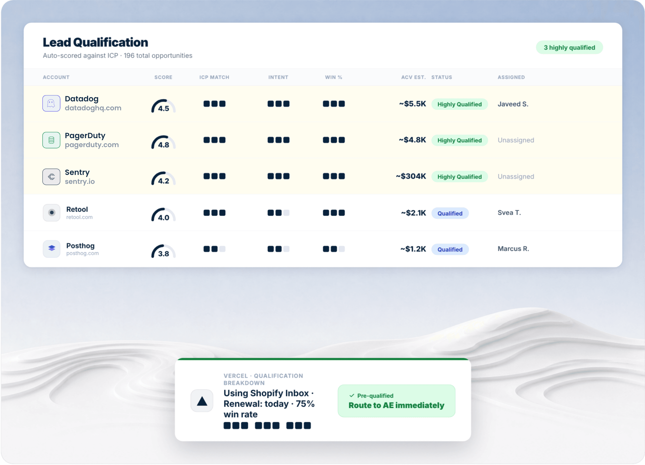Click Retool's Qualified status pill
The height and width of the screenshot is (465, 645).
point(450,213)
